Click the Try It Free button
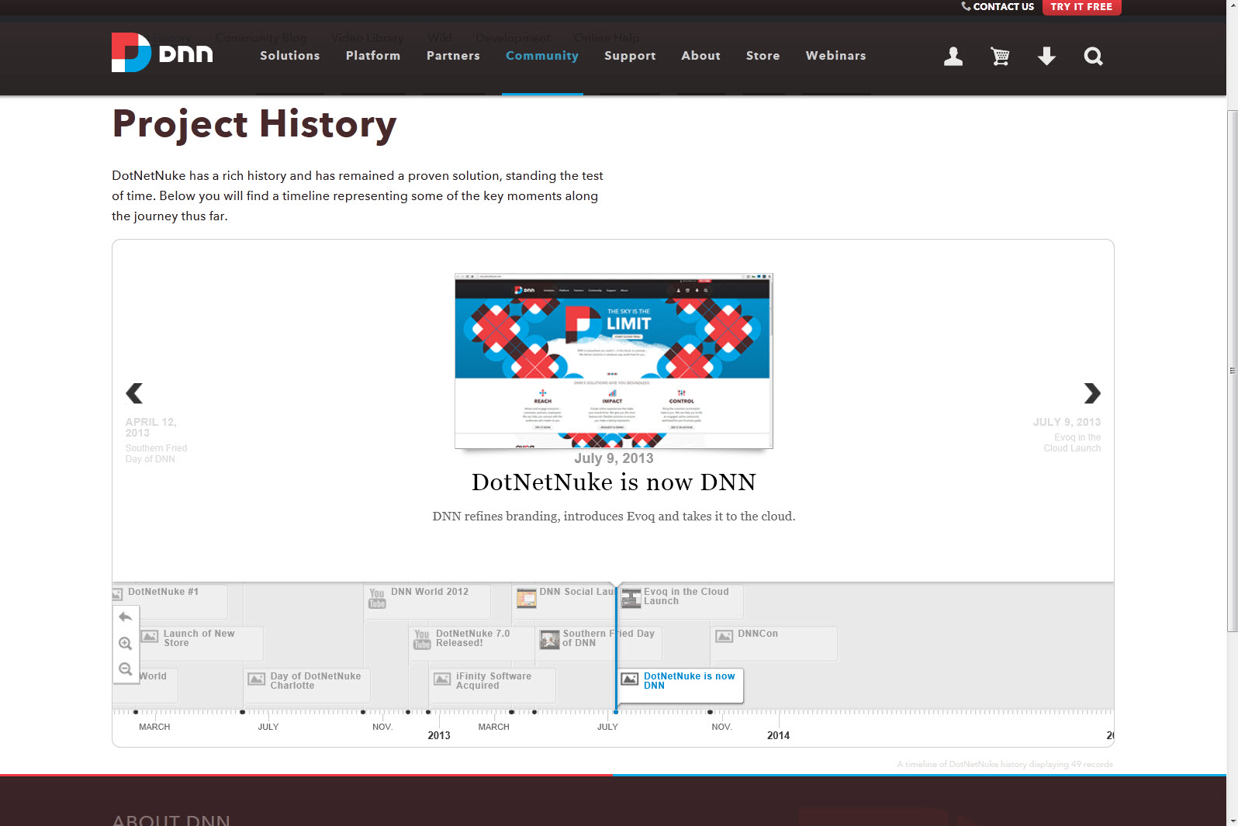Viewport: 1238px width, 826px height. click(1081, 7)
